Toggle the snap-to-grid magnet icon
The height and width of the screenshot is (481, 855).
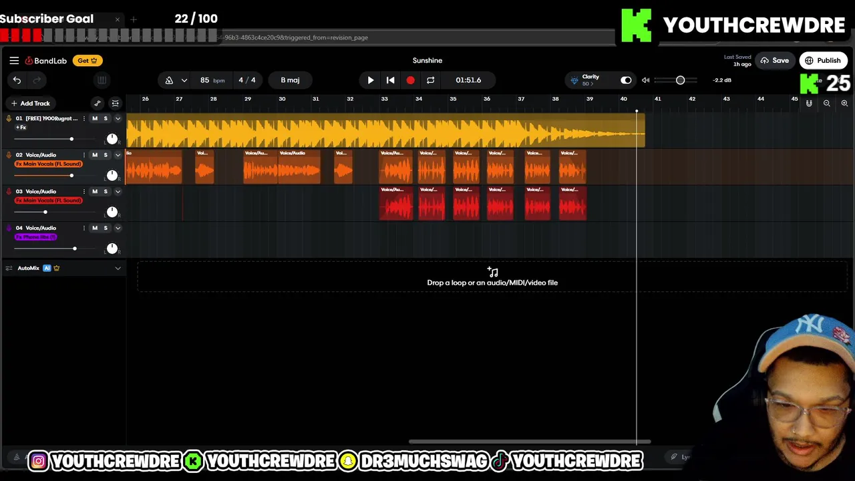click(x=809, y=104)
